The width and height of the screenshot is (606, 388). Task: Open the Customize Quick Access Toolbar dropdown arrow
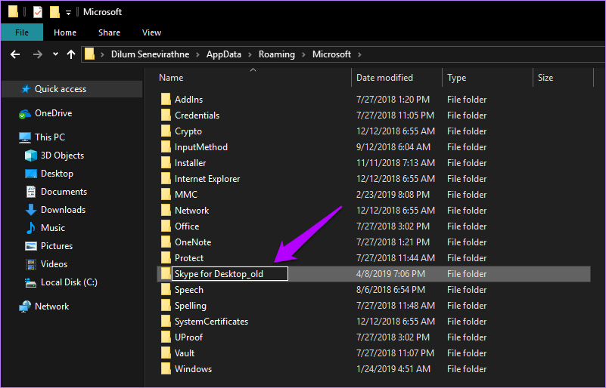pyautogui.click(x=68, y=13)
